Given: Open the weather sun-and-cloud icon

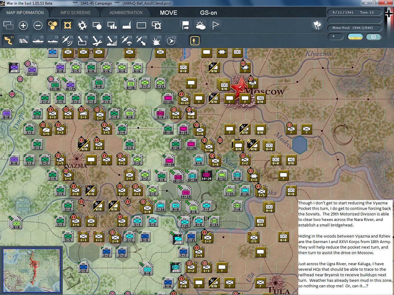Looking at the screenshot, I should coord(200,25).
